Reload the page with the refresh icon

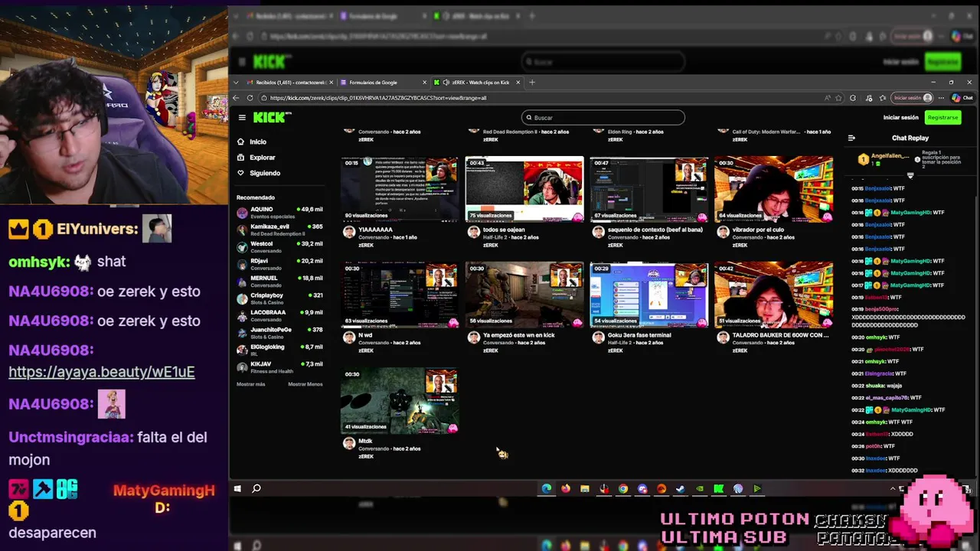click(x=250, y=98)
